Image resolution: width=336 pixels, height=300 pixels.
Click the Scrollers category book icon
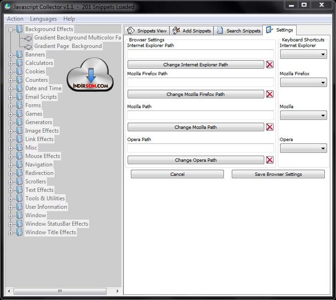[19, 182]
